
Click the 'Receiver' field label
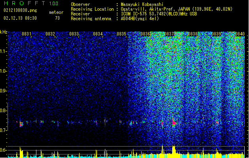click(x=80, y=14)
